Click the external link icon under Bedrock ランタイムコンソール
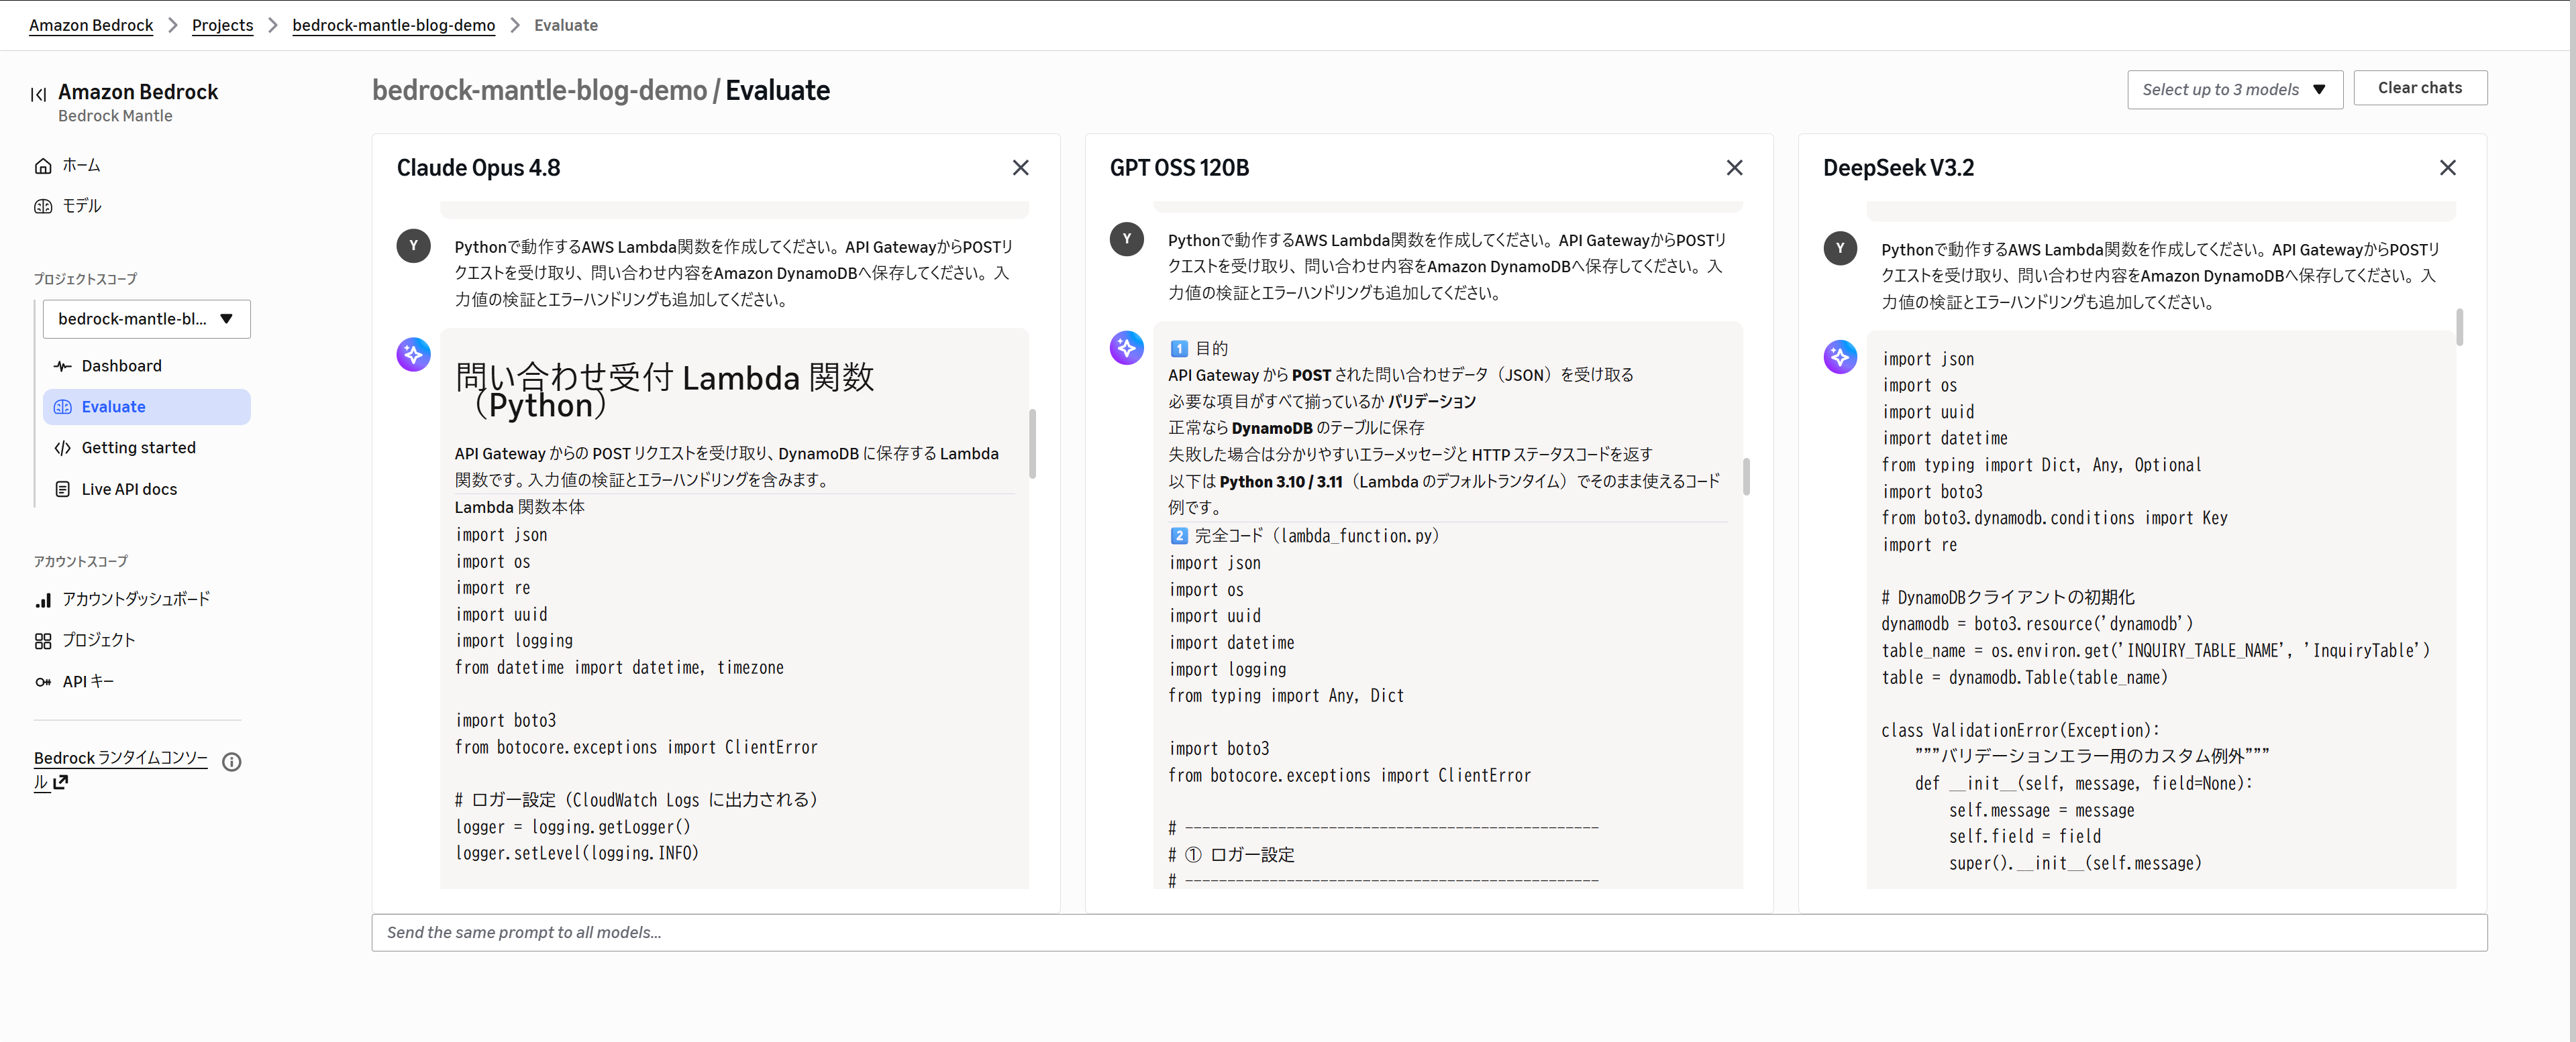Image resolution: width=2576 pixels, height=1042 pixels. (x=61, y=783)
